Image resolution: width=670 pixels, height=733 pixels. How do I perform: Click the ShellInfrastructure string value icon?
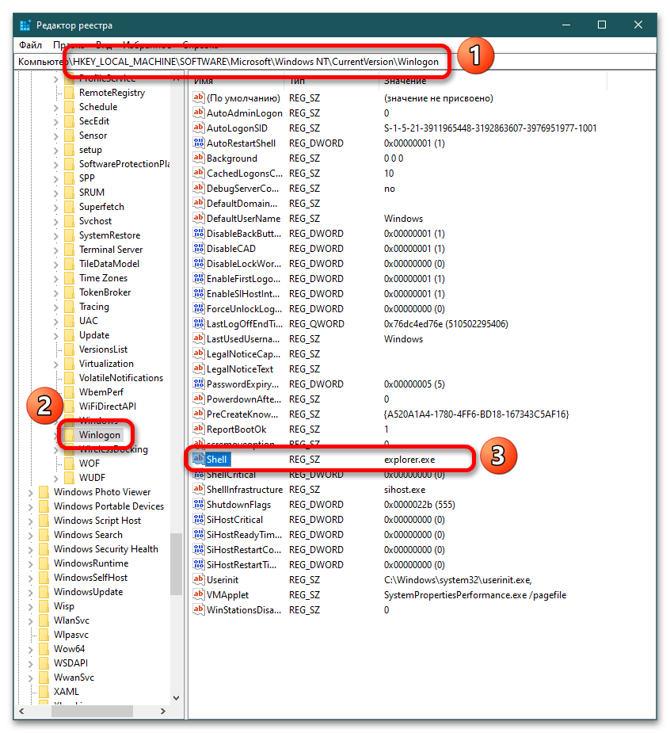199,490
